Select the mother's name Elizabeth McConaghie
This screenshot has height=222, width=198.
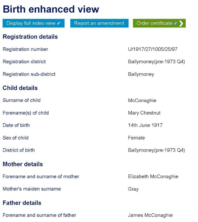(153, 176)
